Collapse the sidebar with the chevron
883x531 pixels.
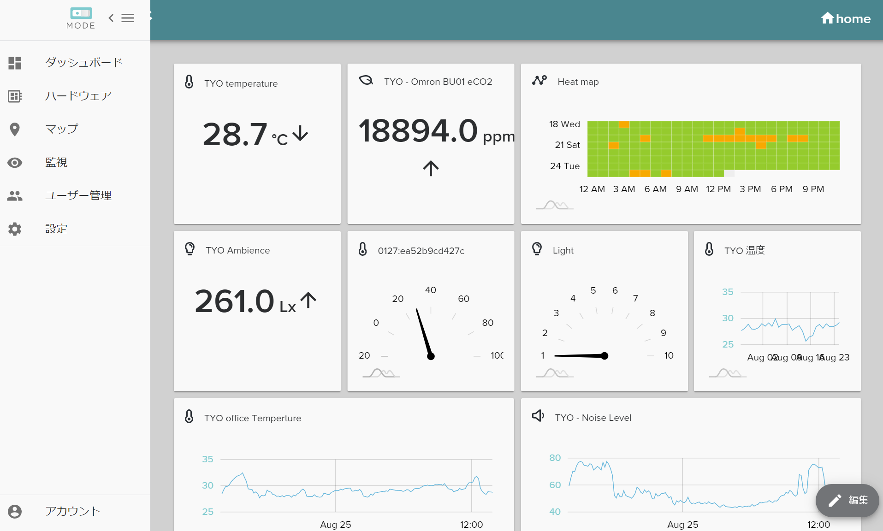(111, 18)
